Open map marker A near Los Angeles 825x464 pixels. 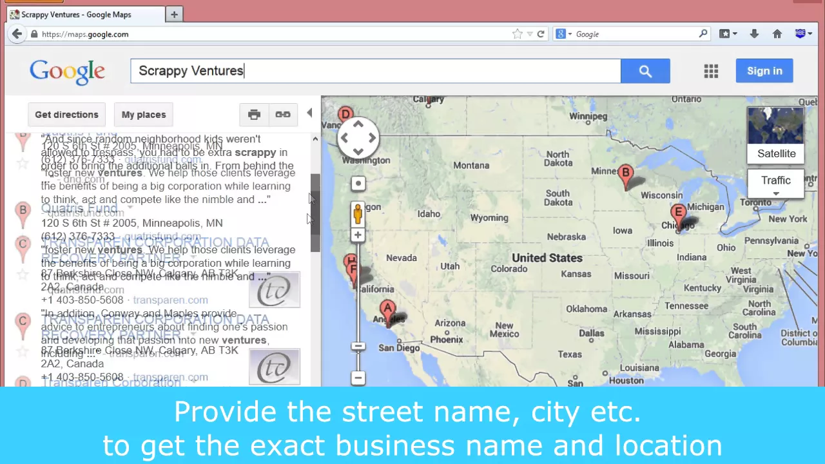(387, 313)
